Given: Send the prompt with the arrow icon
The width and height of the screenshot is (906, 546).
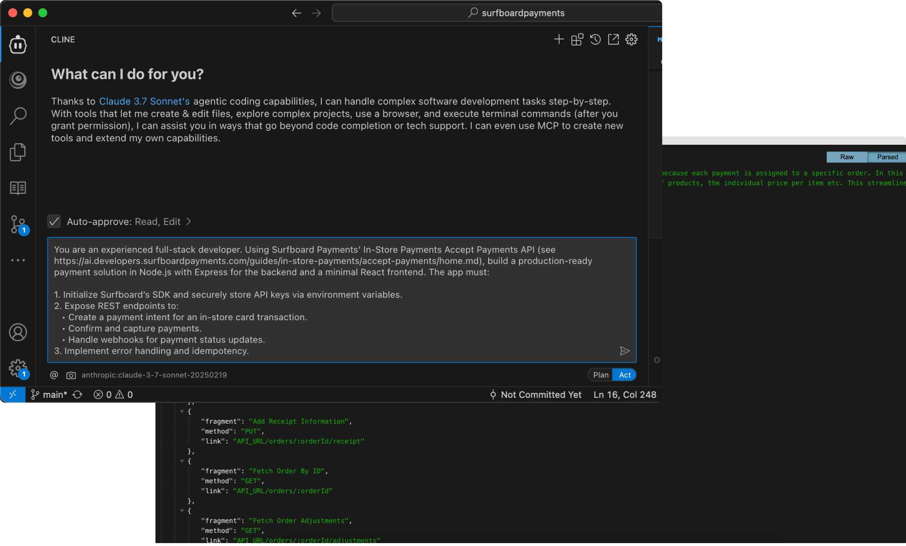Looking at the screenshot, I should coord(625,351).
